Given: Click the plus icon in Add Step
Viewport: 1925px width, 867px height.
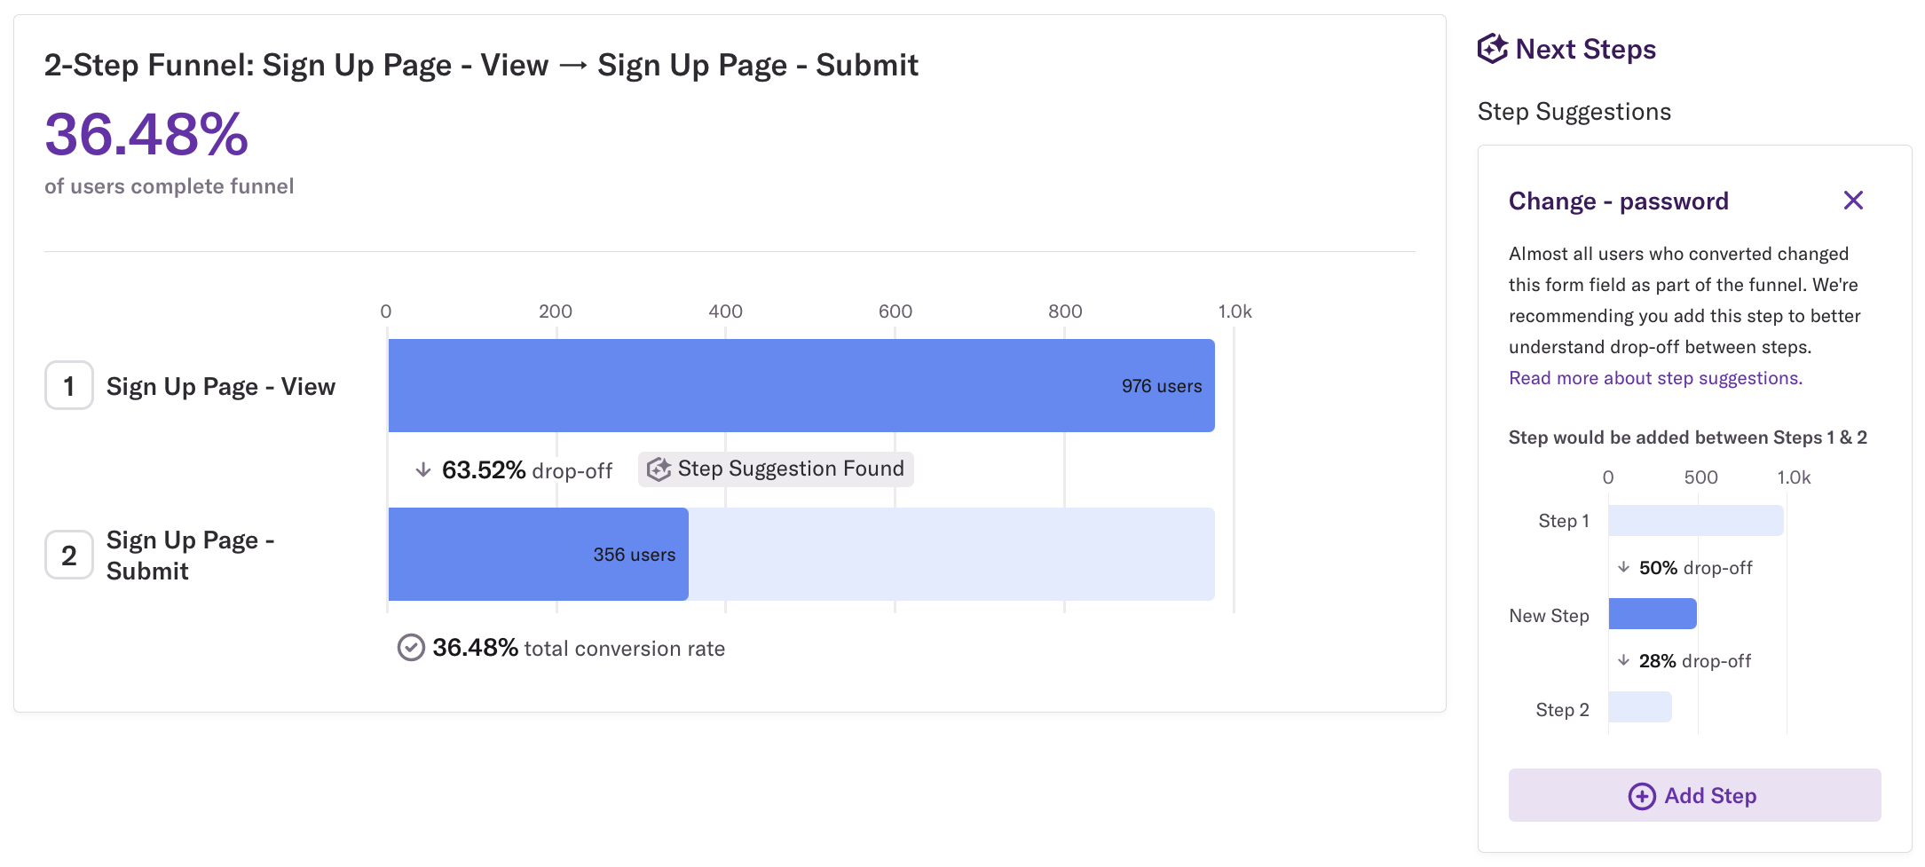Looking at the screenshot, I should [x=1641, y=796].
